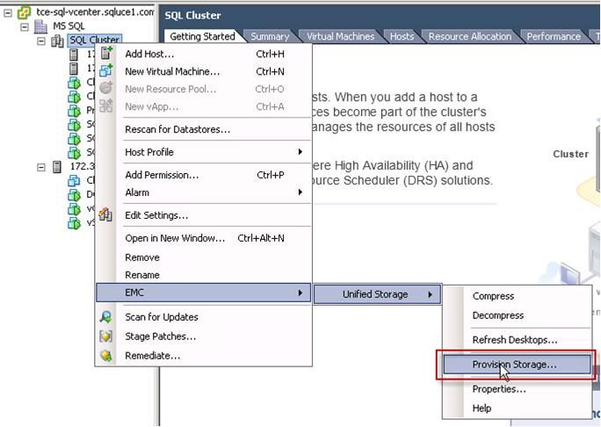Click the Scan for Updates icon
Viewport: 601px width, 427px height.
click(105, 317)
